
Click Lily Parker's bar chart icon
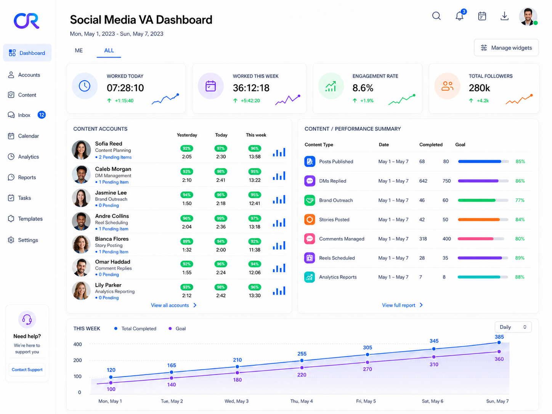point(279,291)
